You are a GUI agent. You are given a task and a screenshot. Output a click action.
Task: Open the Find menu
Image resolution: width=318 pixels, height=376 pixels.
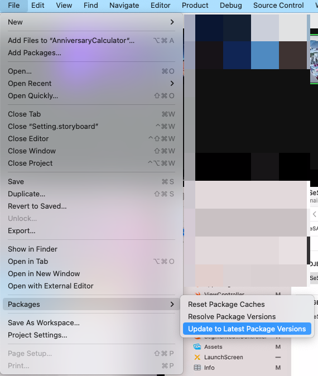pos(90,5)
